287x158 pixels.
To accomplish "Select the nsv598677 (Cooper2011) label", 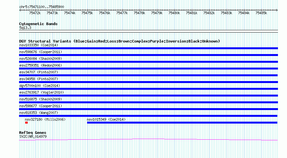I will coord(41,106).
